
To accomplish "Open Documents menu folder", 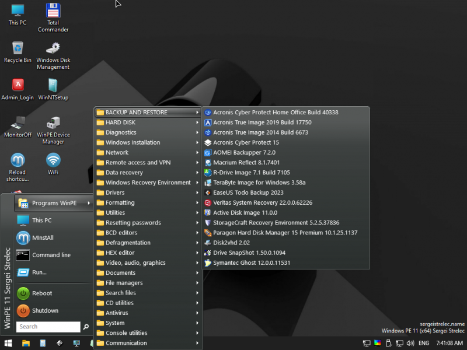I will point(148,273).
